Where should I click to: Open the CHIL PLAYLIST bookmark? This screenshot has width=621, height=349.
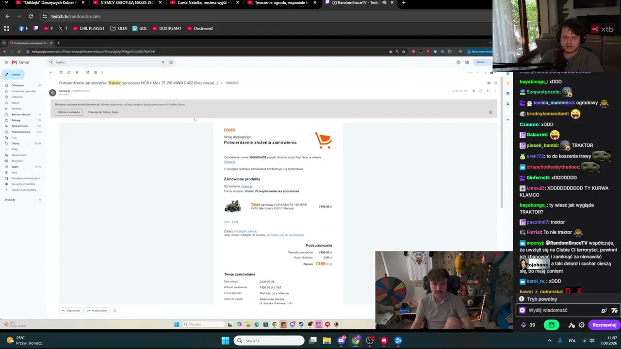(89, 28)
